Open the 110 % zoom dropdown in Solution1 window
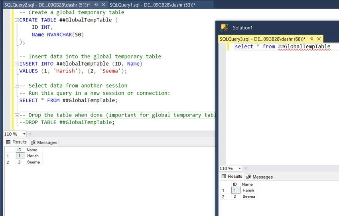This screenshot has width=339, height=216. [x=240, y=168]
